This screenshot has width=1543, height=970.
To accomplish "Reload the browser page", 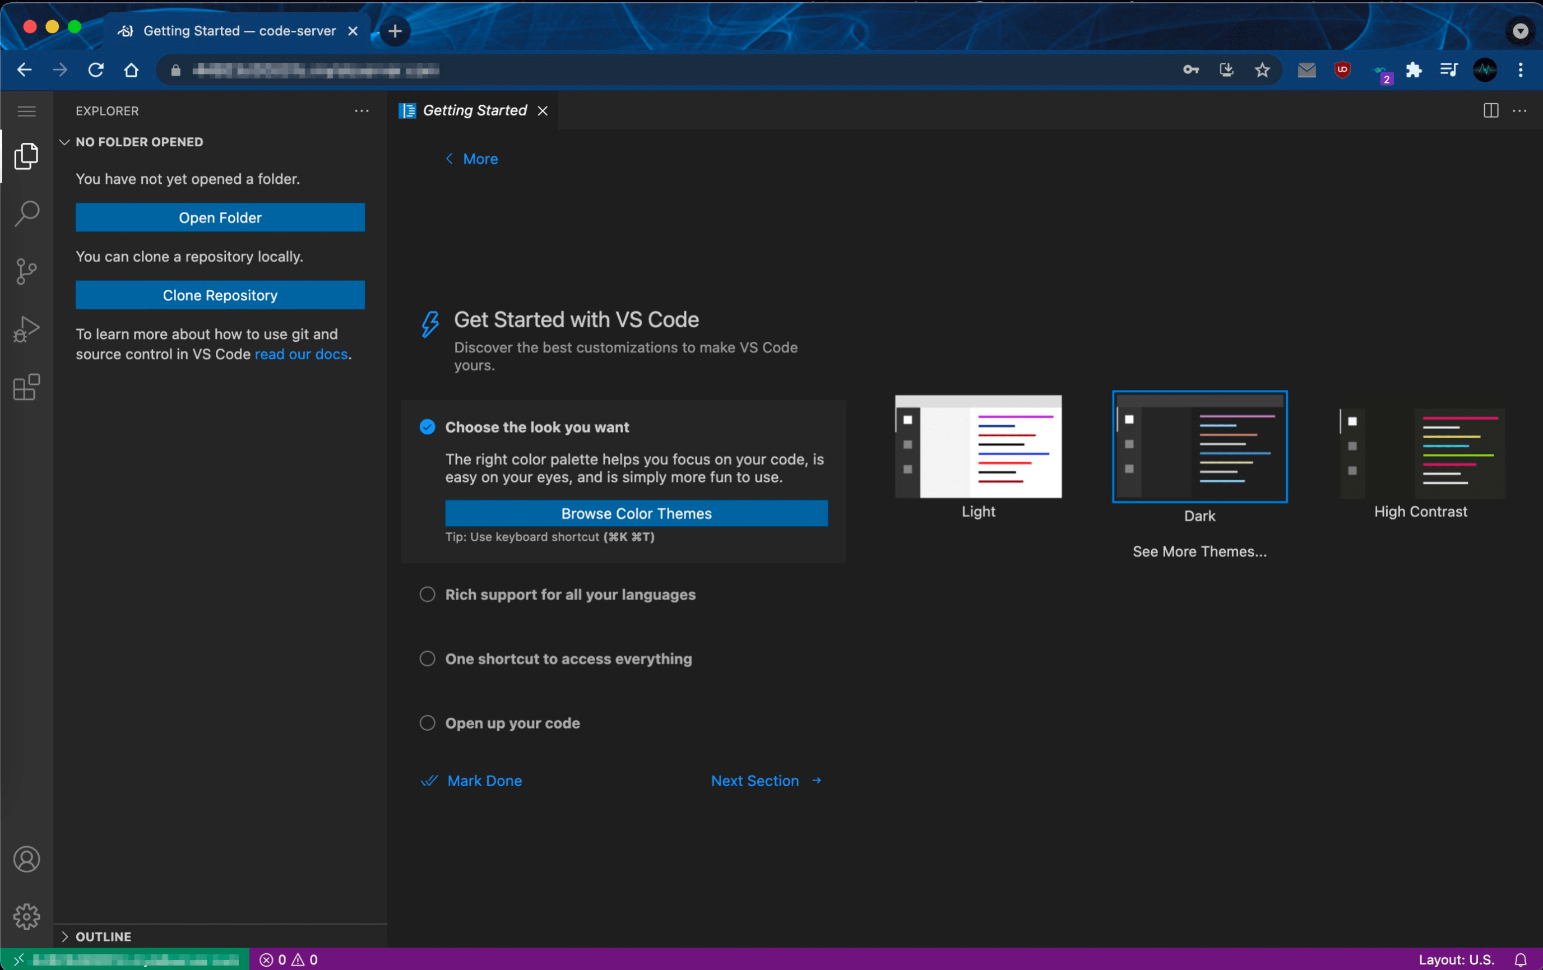I will click(95, 70).
